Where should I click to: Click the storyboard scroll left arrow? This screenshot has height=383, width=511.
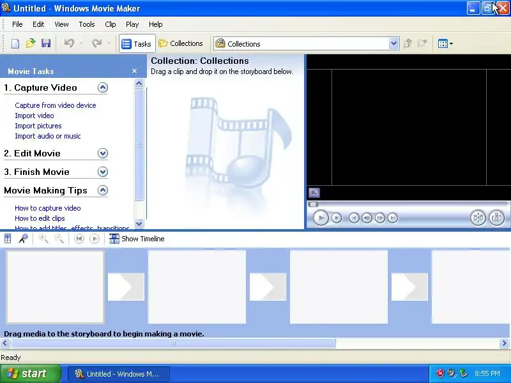(4, 343)
